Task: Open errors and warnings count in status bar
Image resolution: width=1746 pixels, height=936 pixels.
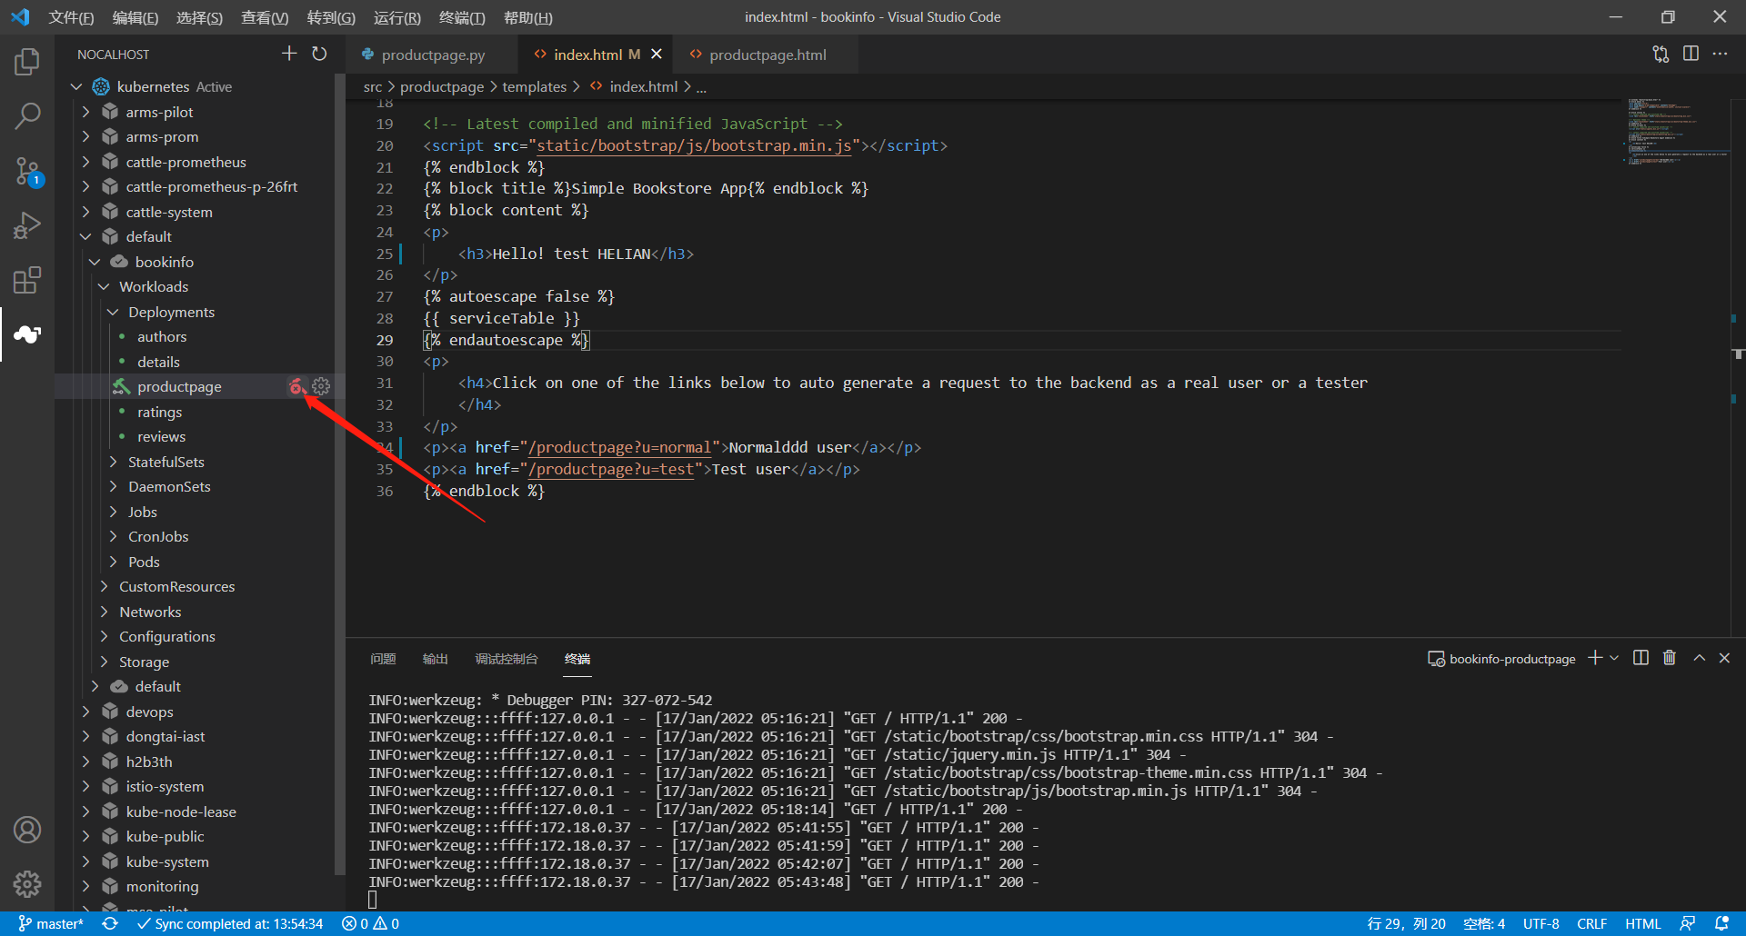Action: pos(370,923)
